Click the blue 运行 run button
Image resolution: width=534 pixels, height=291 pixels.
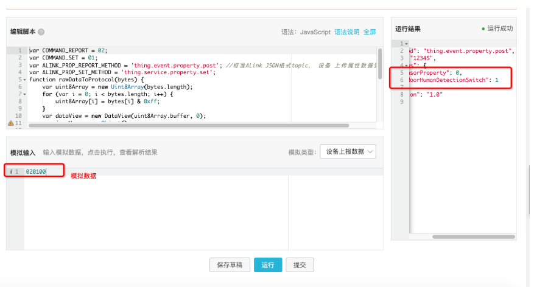click(x=268, y=265)
